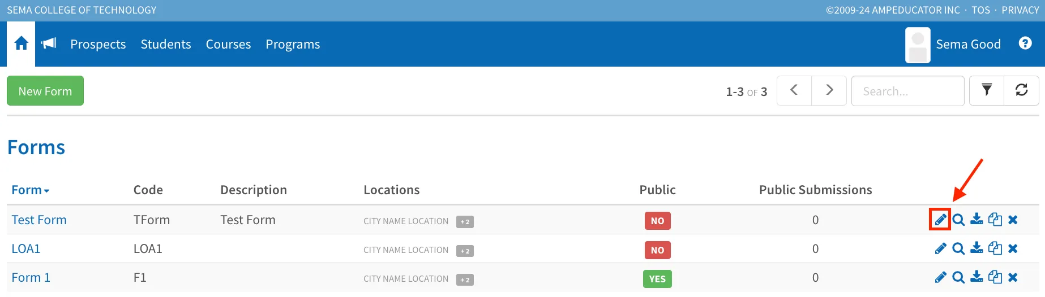Screen dimensions: 1045x297
Task: Click the Public Submissions column header
Action: [x=816, y=190]
